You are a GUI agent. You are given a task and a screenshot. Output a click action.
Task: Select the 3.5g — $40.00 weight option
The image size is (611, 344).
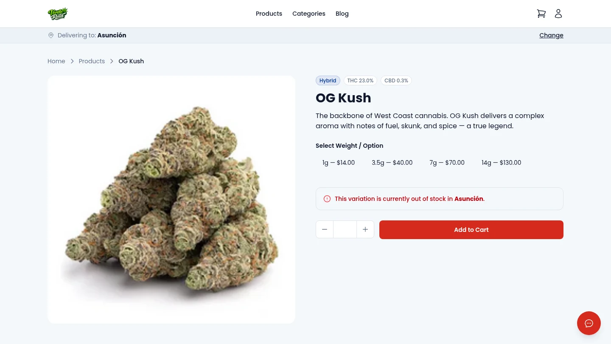point(392,163)
